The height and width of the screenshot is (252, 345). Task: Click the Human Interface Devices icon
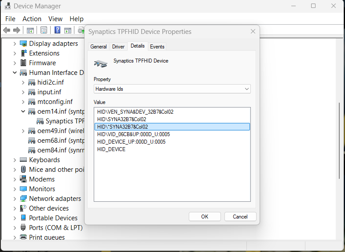point(23,73)
